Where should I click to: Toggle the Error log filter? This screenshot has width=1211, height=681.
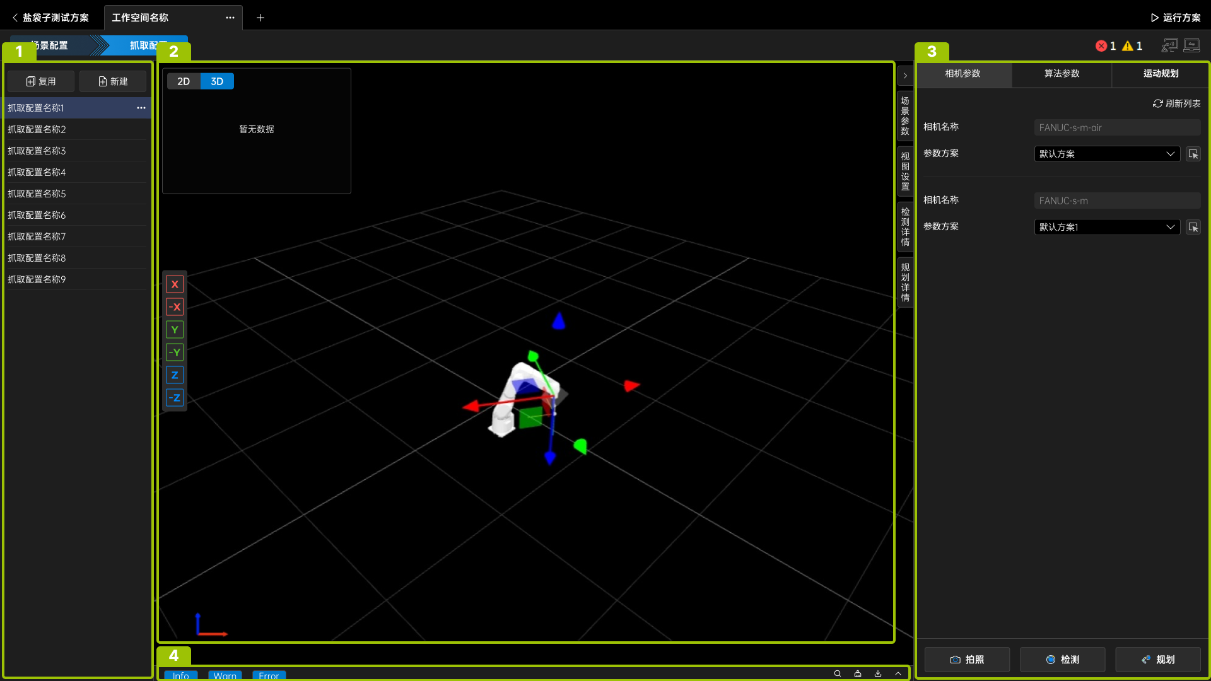[269, 675]
